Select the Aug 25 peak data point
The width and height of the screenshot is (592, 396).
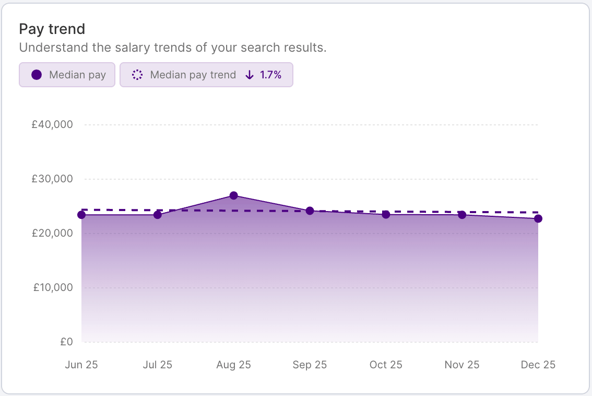click(233, 195)
